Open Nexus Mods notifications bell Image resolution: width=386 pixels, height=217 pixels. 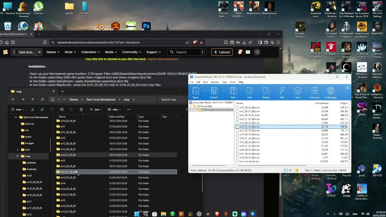(x=240, y=52)
